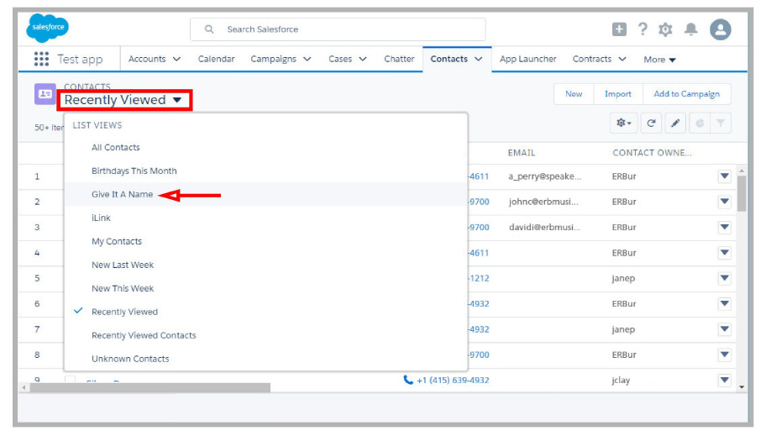Open the Calendar tab
Image resolution: width=766 pixels, height=436 pixels.
[216, 59]
